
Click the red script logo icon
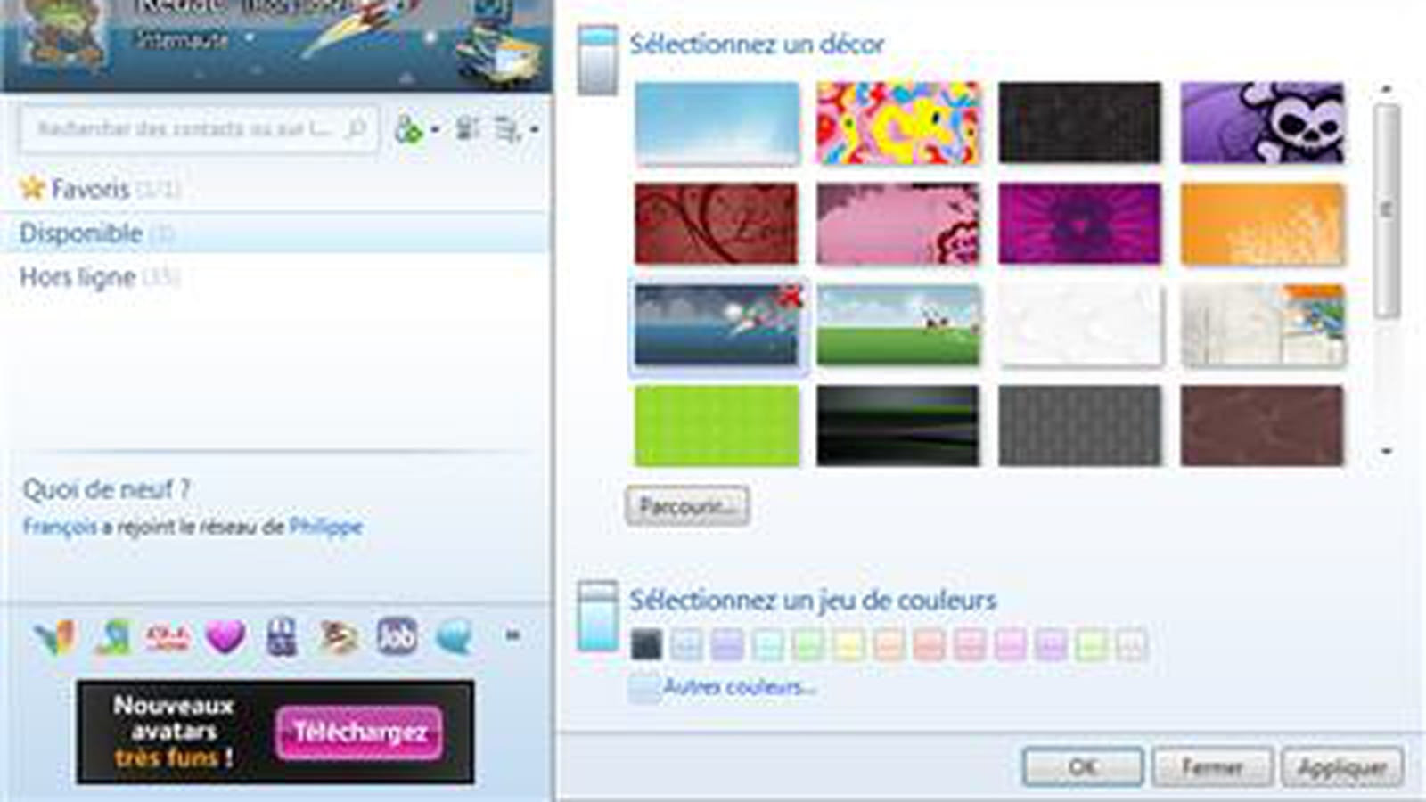click(x=168, y=638)
